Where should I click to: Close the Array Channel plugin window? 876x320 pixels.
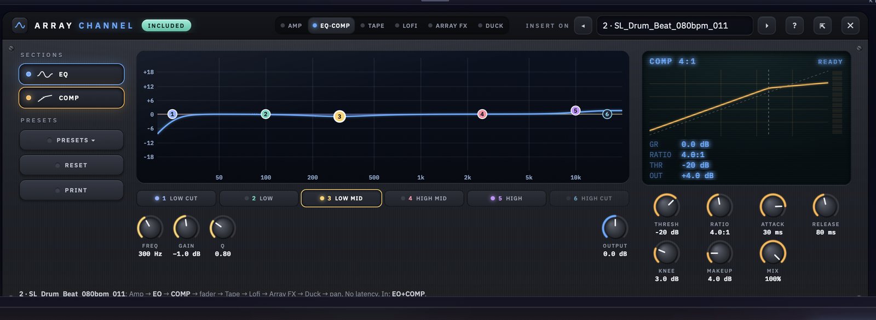pyautogui.click(x=850, y=26)
